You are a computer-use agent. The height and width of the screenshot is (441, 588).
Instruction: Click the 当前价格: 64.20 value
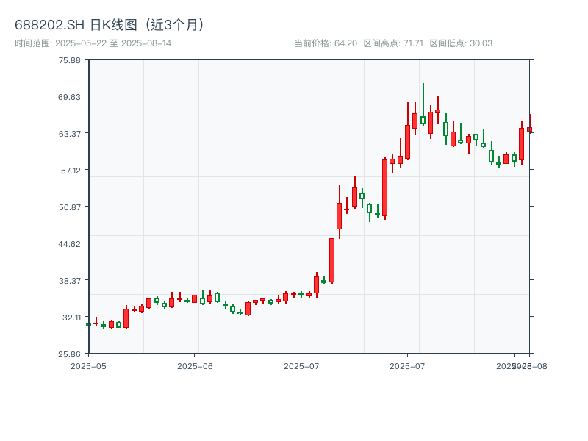pyautogui.click(x=326, y=43)
